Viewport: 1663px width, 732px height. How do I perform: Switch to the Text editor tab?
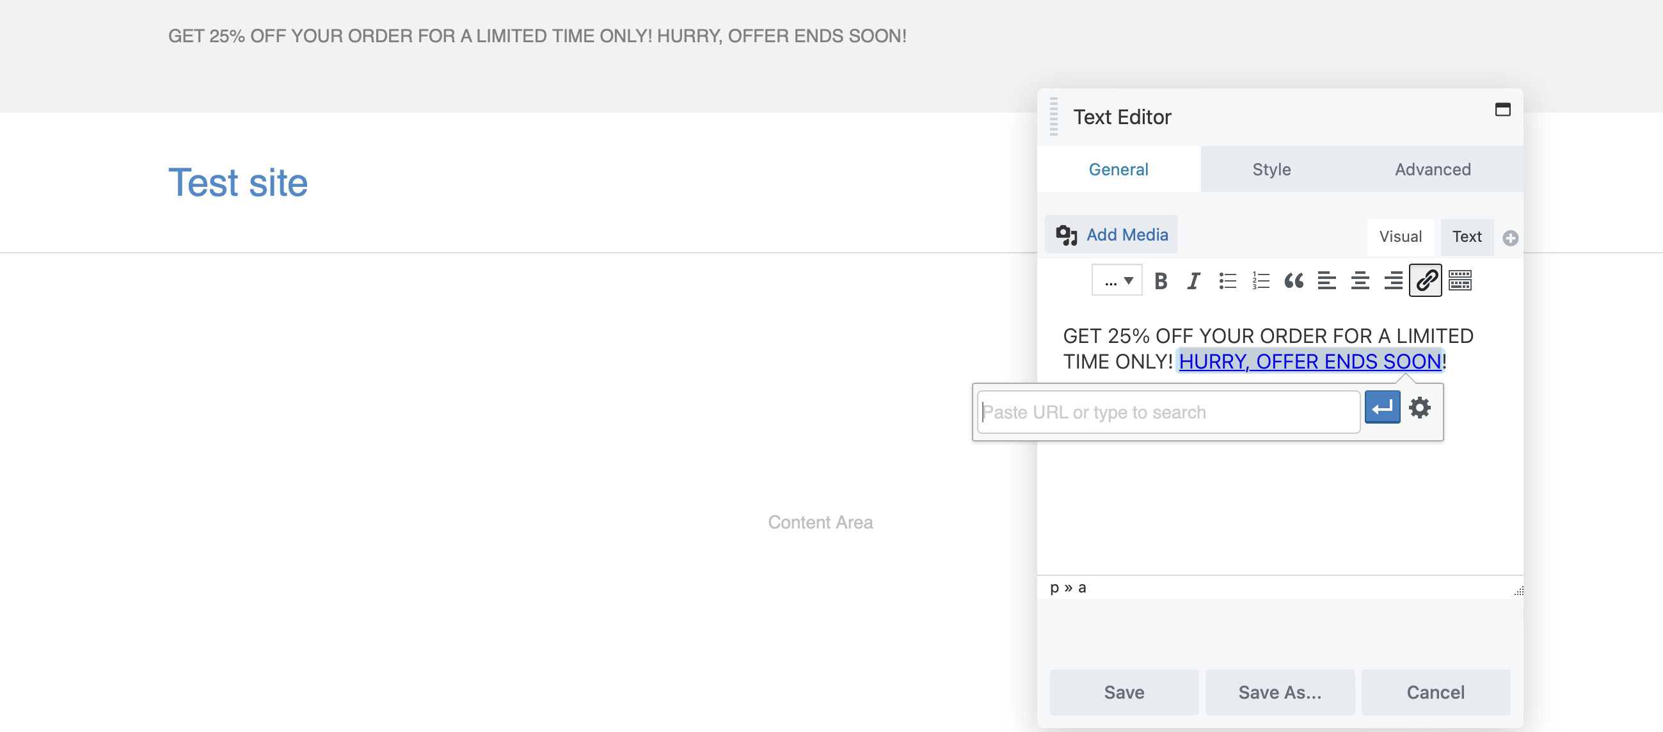pos(1466,235)
